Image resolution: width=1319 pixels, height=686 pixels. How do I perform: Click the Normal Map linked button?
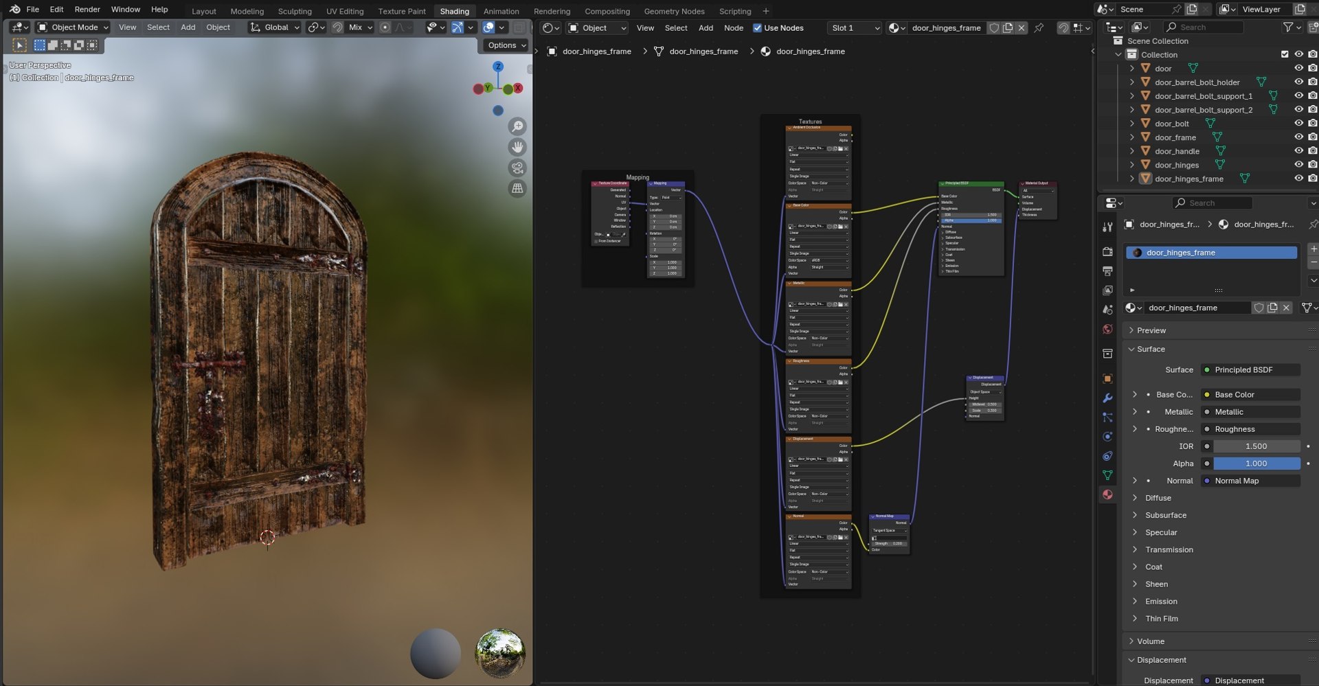1250,481
